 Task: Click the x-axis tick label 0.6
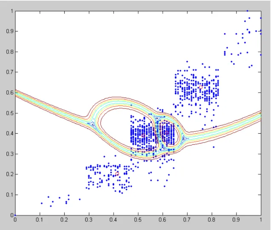tap(162, 220)
